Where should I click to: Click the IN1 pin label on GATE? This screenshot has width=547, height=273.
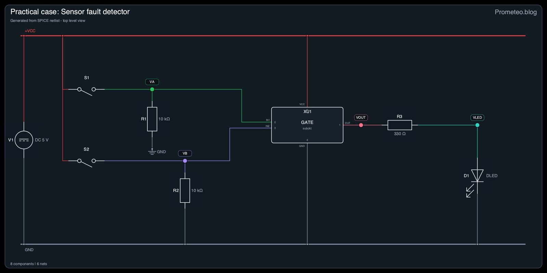tap(268, 120)
